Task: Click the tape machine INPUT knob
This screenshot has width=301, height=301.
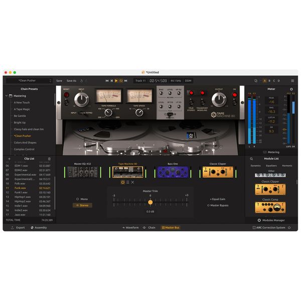Action: coord(81,99)
